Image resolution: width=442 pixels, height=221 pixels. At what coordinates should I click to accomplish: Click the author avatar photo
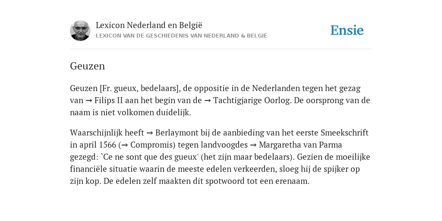[80, 31]
